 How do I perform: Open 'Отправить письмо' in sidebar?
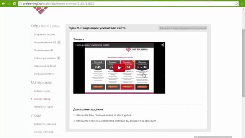(44, 34)
